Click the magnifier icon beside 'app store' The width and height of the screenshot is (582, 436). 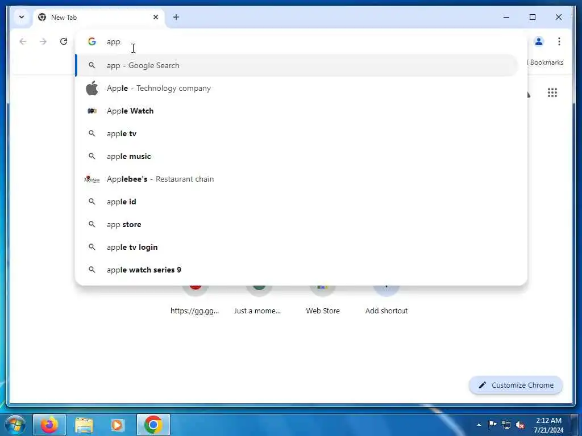92,224
